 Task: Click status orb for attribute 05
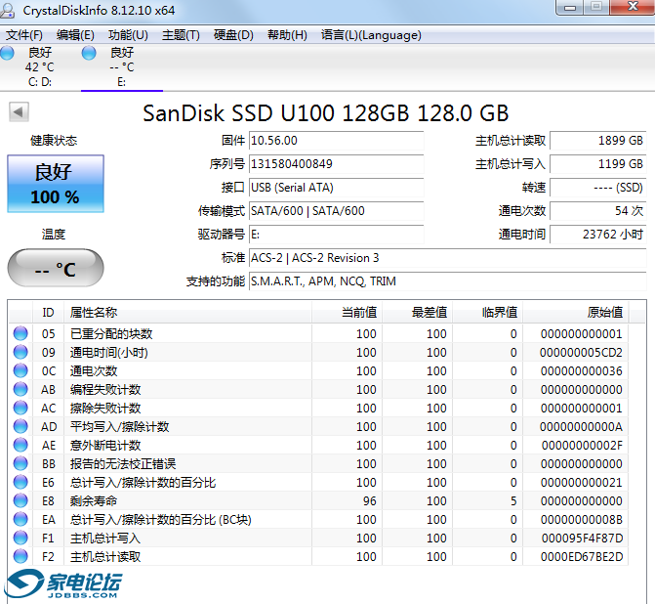(20, 333)
